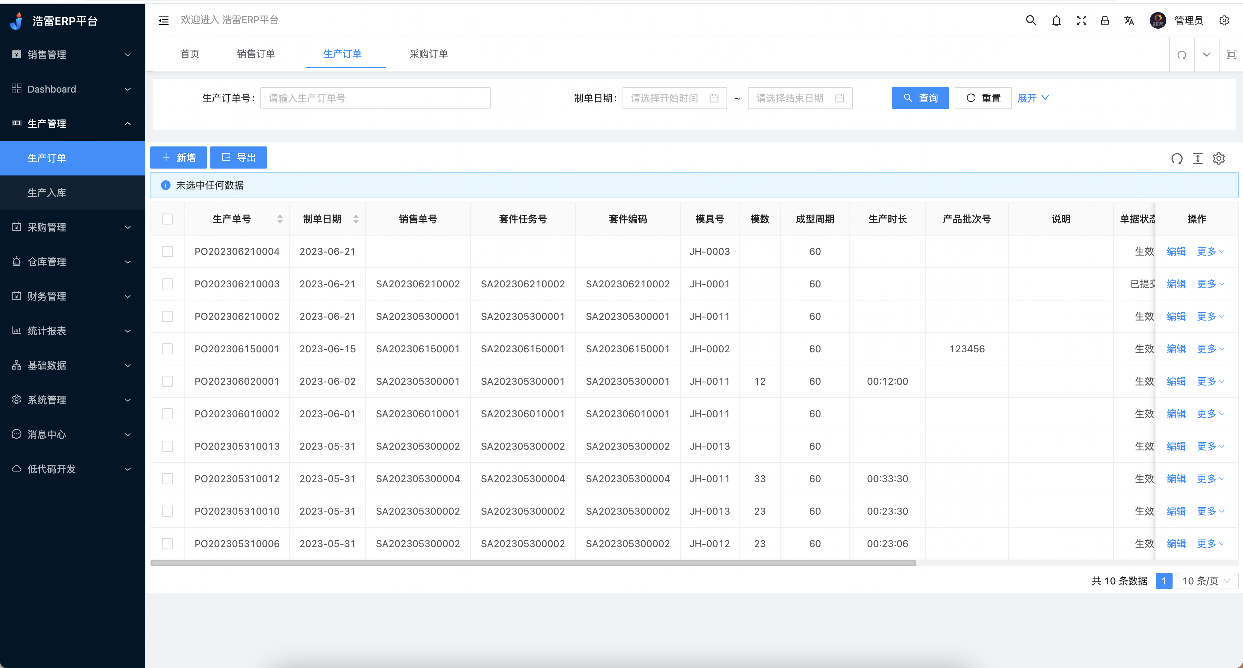The image size is (1243, 668).
Task: Click the 销售管理 sidebar icon
Action: tap(17, 54)
